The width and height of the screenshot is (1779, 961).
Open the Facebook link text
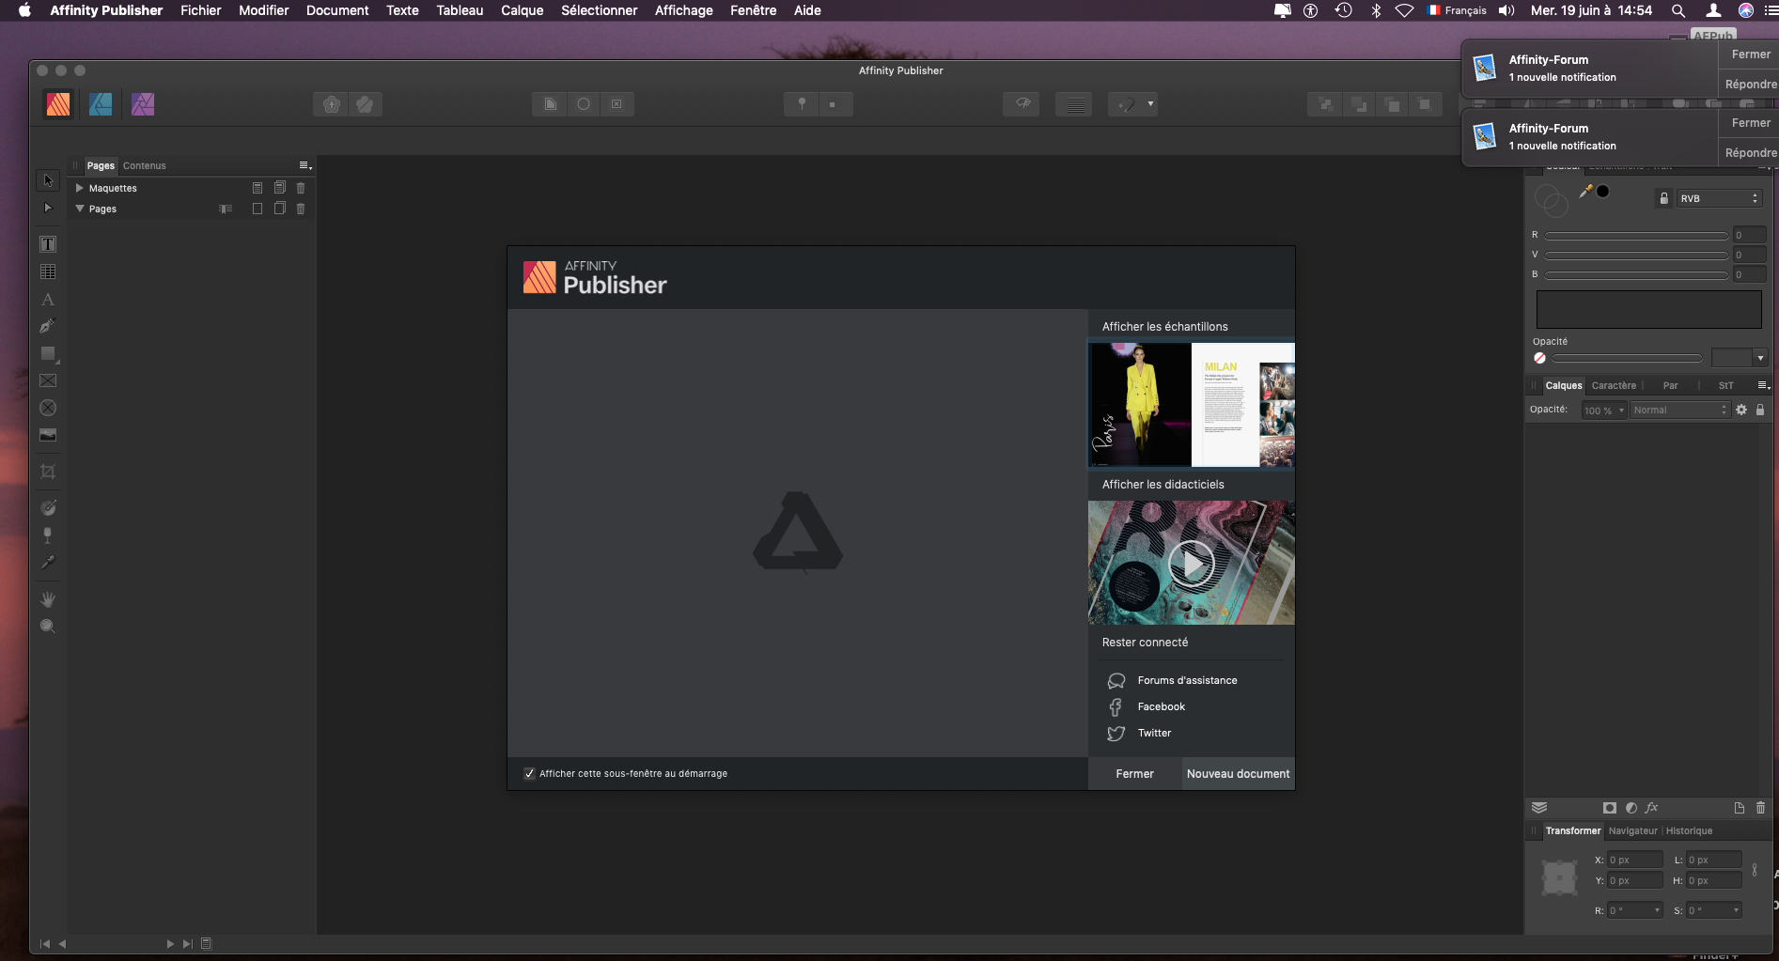(1161, 706)
